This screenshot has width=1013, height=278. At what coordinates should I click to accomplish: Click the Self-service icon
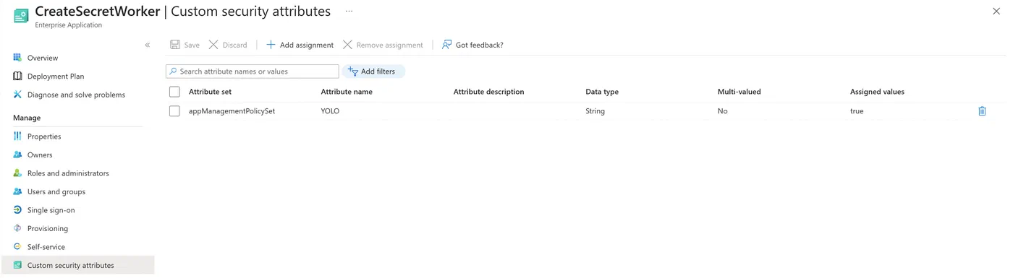tap(17, 246)
